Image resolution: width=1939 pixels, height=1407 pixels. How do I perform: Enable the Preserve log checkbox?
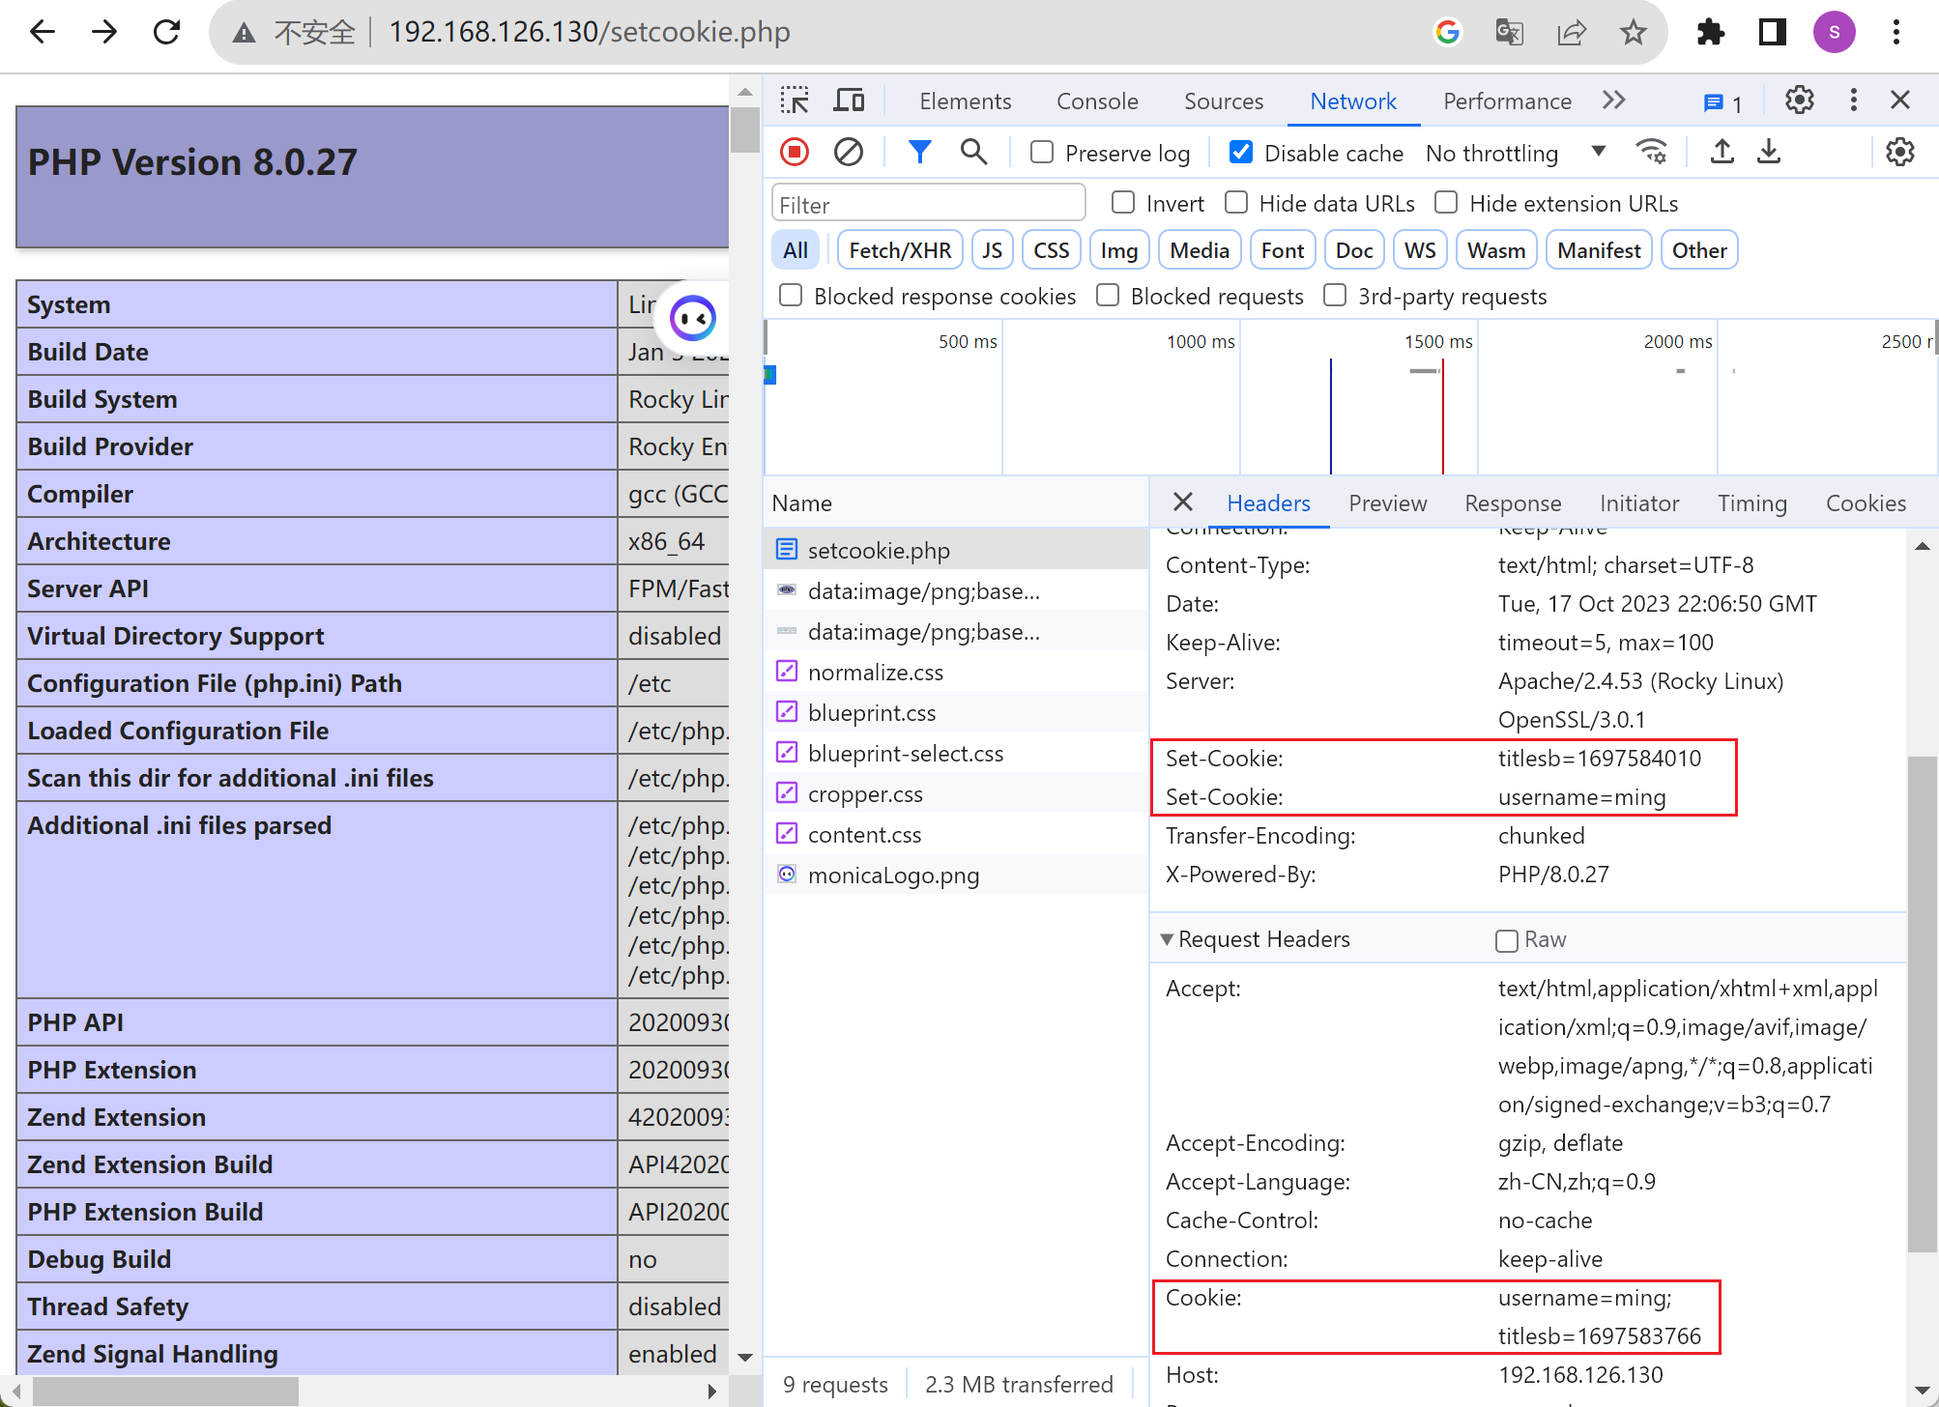coord(1042,153)
